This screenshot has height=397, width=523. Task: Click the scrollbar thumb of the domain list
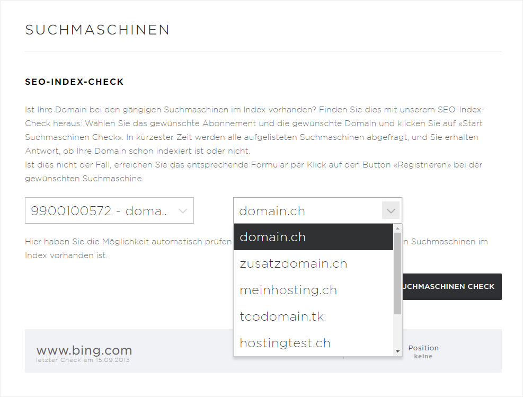point(397,273)
